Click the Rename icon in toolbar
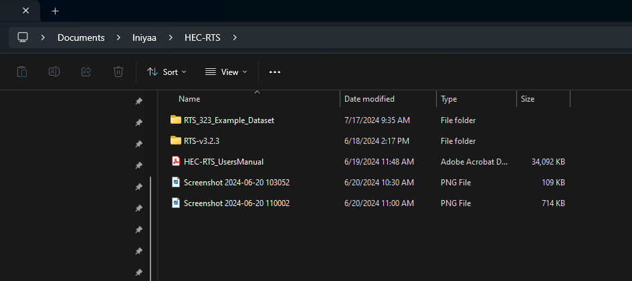The height and width of the screenshot is (281, 632). point(54,72)
